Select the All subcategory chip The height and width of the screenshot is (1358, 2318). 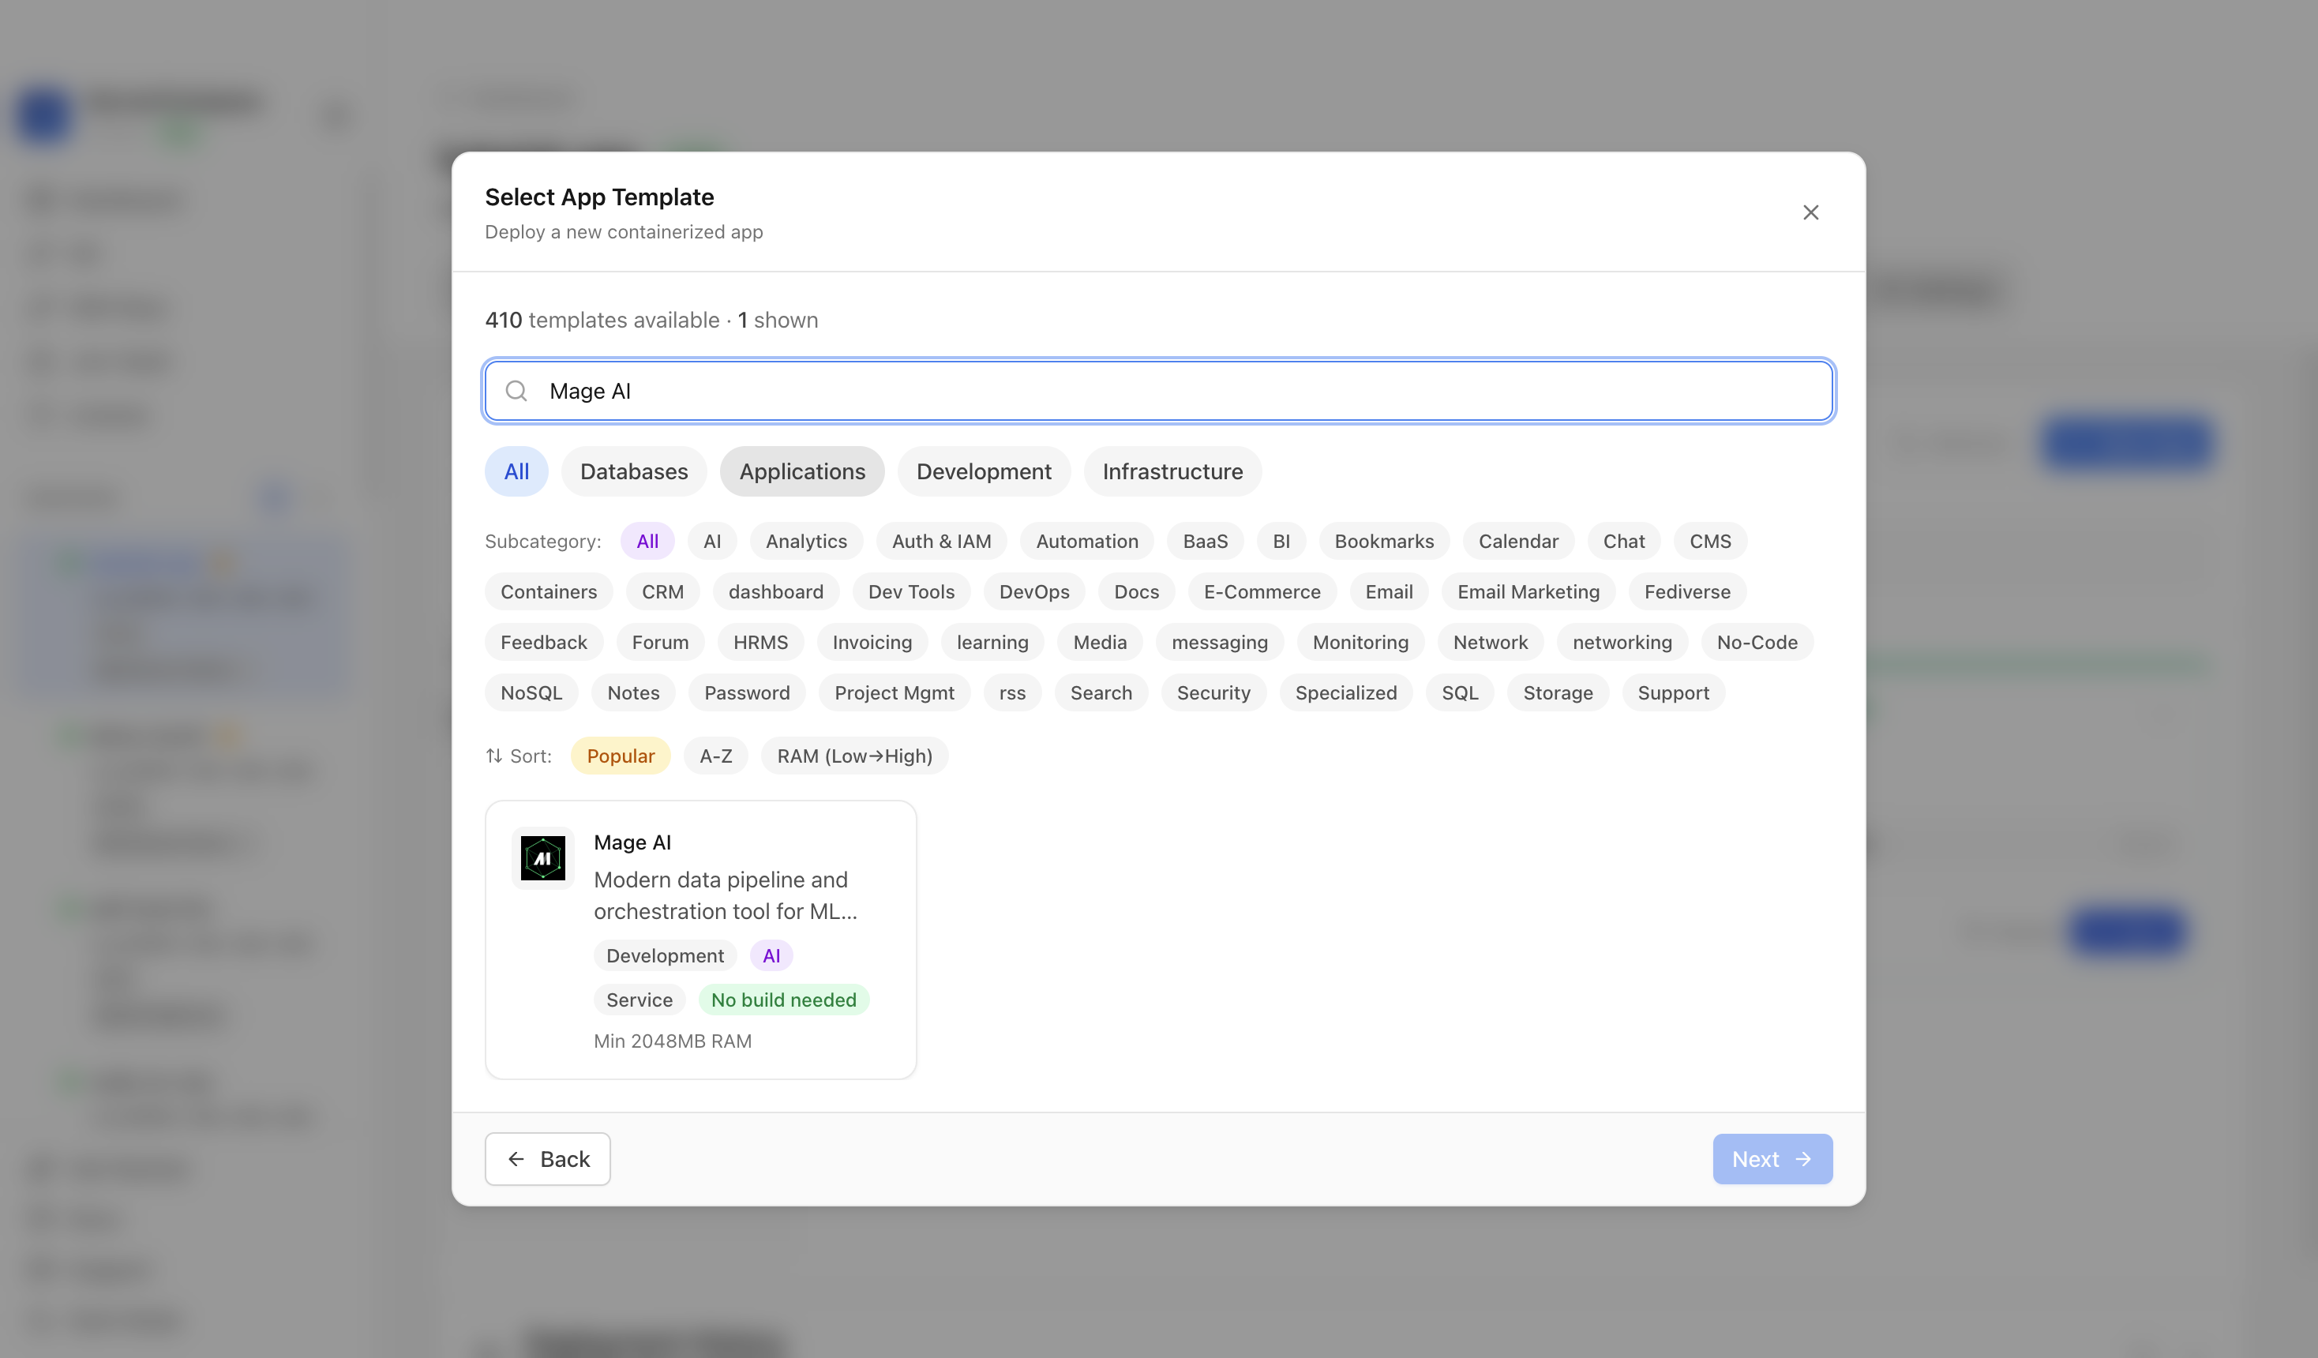(x=647, y=541)
